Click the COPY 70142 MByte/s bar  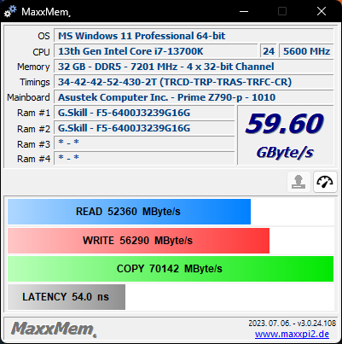[x=171, y=269]
